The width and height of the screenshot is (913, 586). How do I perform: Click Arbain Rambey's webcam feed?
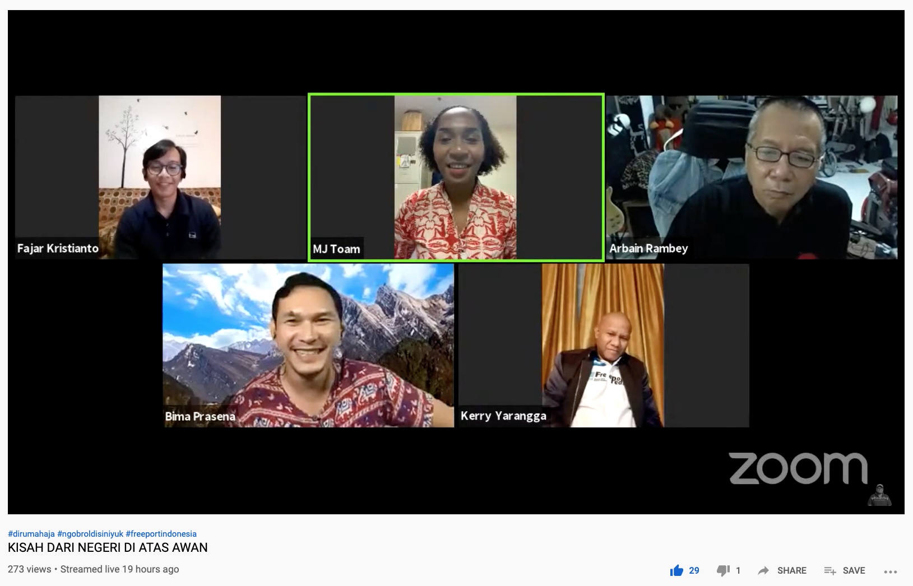tap(752, 177)
